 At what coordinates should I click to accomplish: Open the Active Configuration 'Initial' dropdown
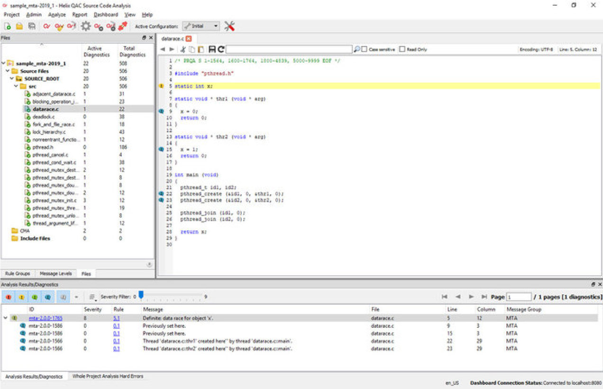(x=201, y=27)
